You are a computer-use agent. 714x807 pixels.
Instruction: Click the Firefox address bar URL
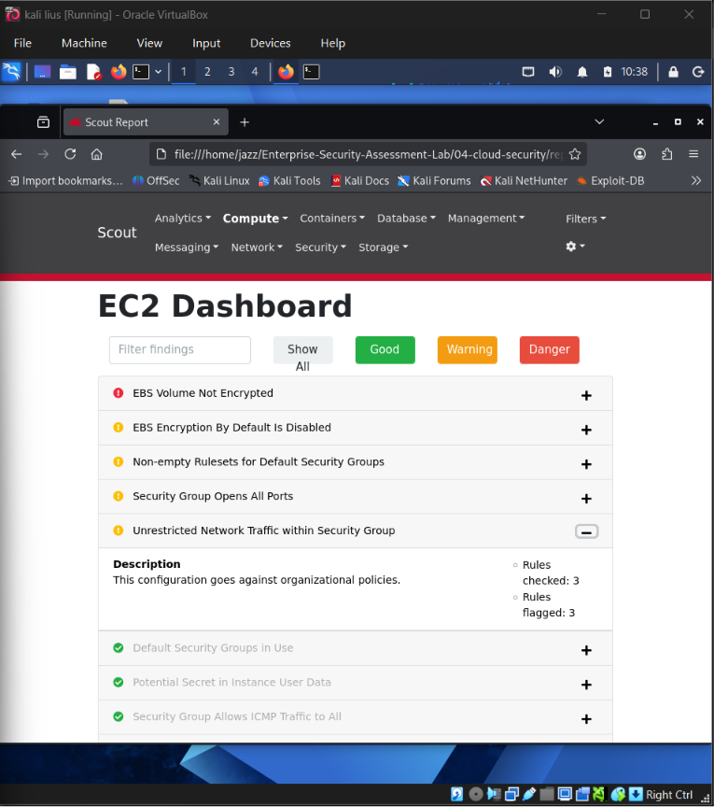[368, 154]
